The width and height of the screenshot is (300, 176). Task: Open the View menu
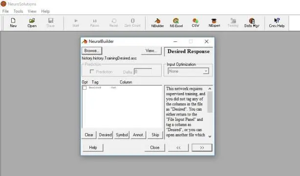(x=32, y=11)
